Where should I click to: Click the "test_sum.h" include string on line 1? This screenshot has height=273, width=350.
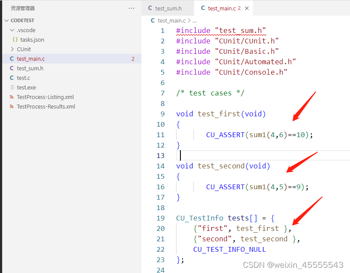pos(240,30)
